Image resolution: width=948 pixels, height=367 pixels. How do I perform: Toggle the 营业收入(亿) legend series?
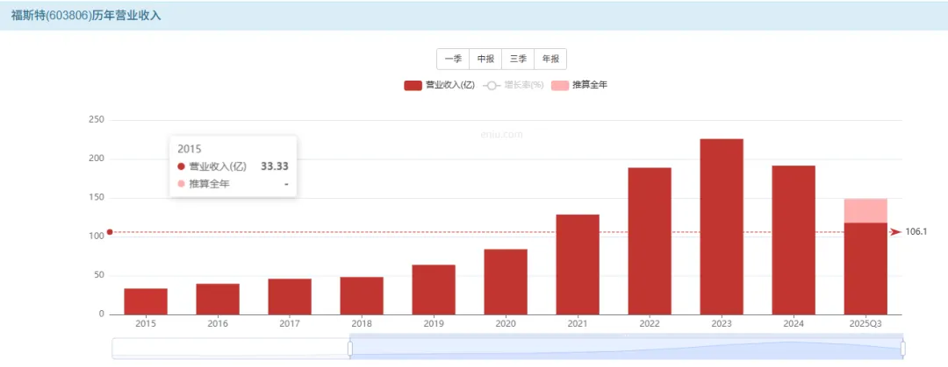439,86
